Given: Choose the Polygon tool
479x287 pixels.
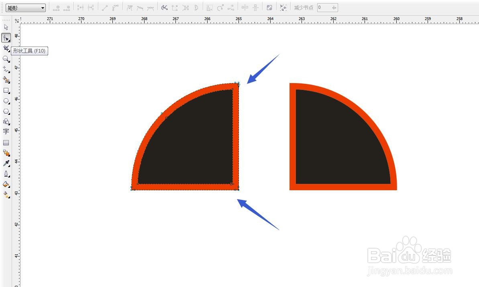Looking at the screenshot, I should 6,111.
